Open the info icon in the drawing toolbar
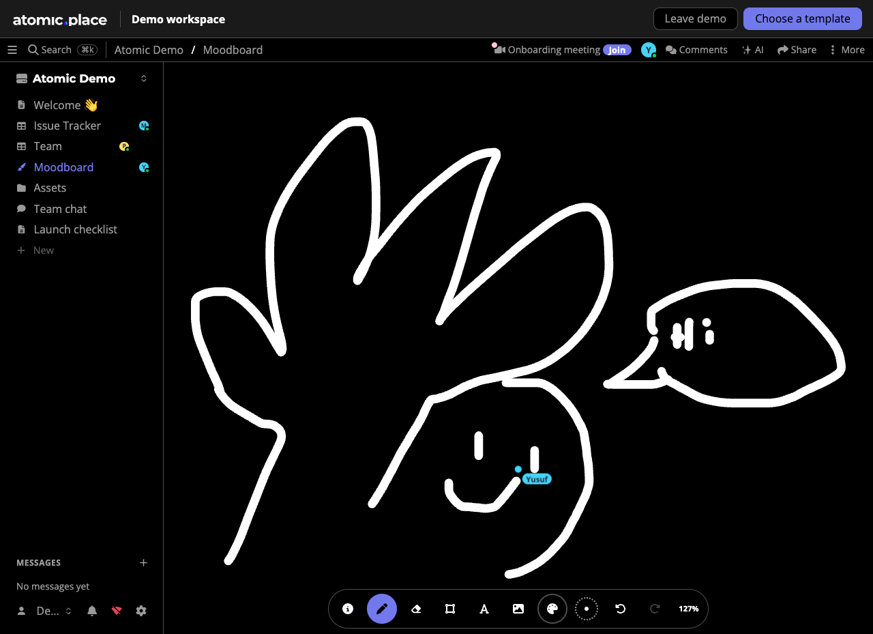This screenshot has width=873, height=634. click(x=348, y=609)
